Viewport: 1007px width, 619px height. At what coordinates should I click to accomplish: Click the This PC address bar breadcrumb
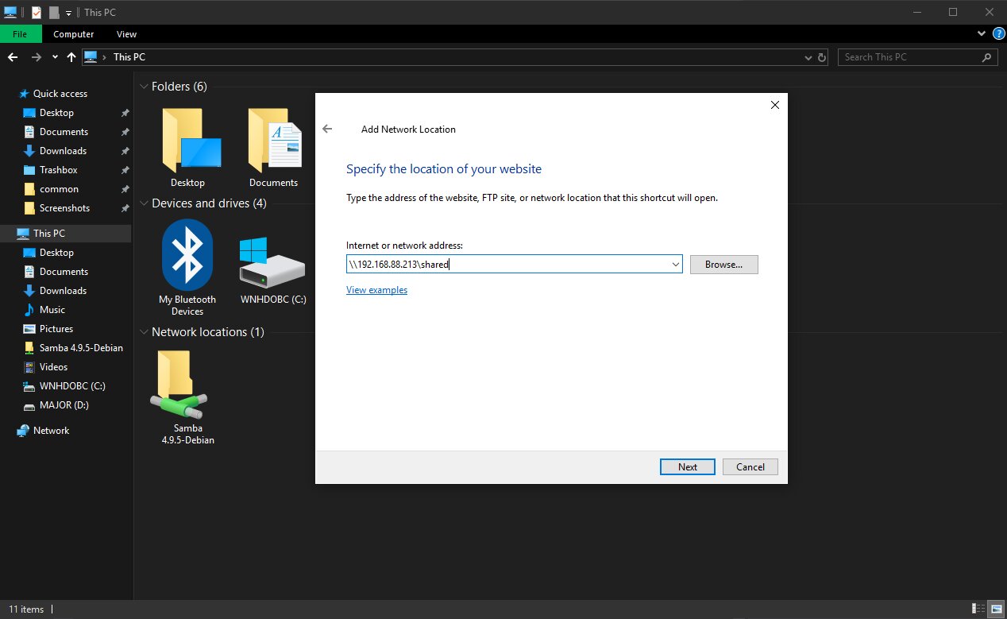[x=129, y=57]
